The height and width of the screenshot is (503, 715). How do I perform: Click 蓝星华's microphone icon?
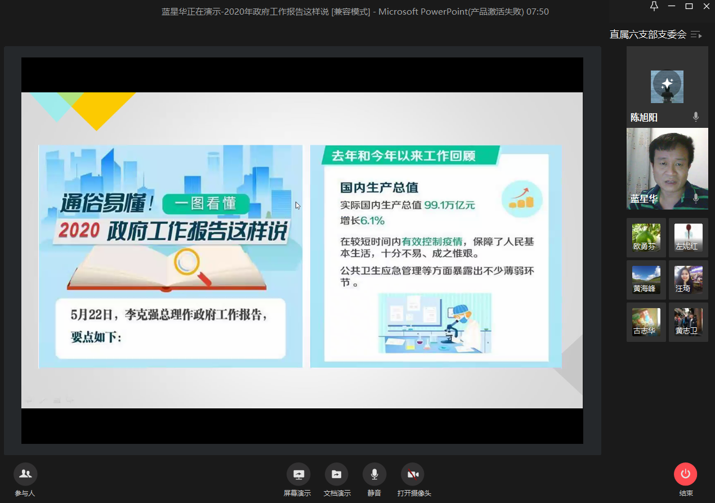696,198
